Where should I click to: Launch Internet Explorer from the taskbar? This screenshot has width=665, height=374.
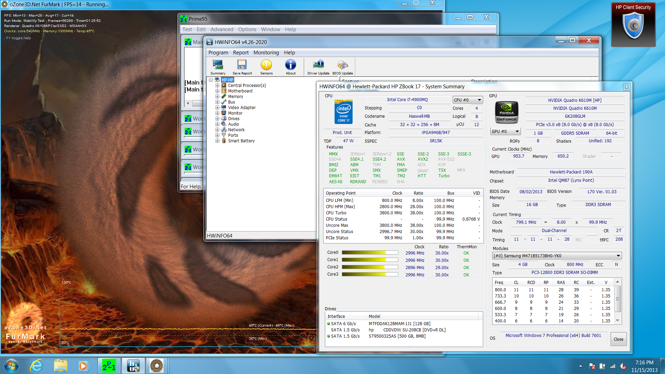36,366
